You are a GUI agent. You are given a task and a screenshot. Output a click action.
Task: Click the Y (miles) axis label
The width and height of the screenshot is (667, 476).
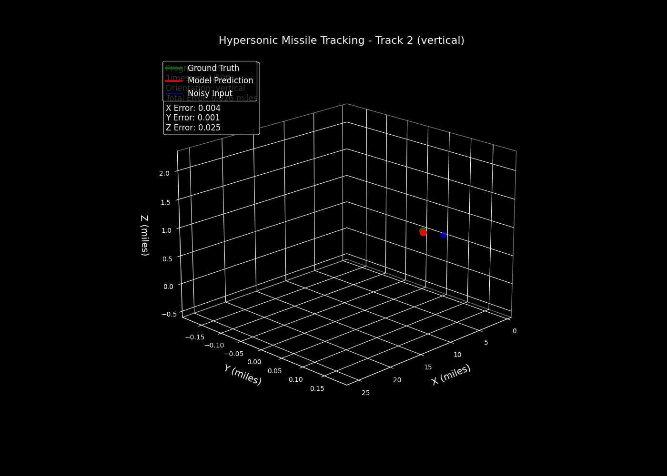(243, 375)
